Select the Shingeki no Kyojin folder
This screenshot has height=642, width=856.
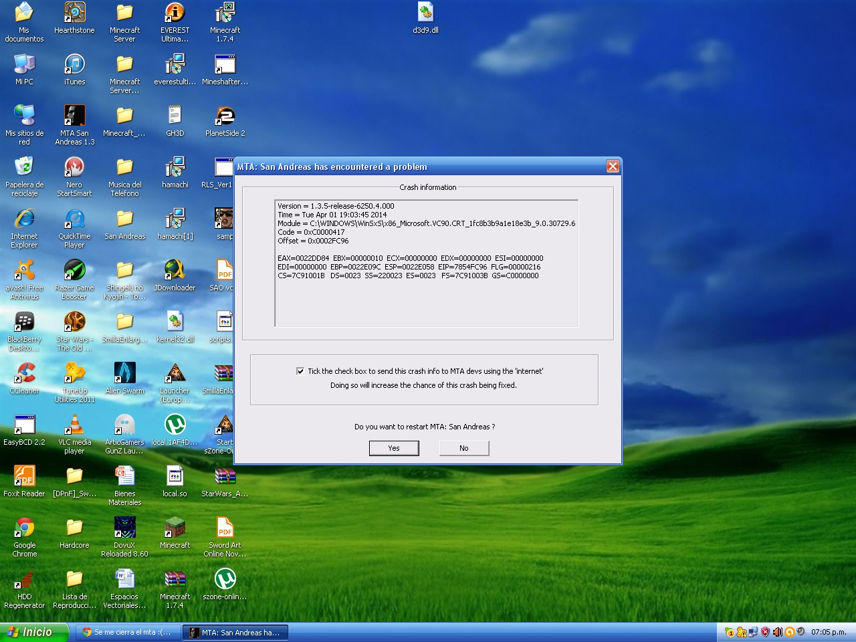[x=124, y=280]
